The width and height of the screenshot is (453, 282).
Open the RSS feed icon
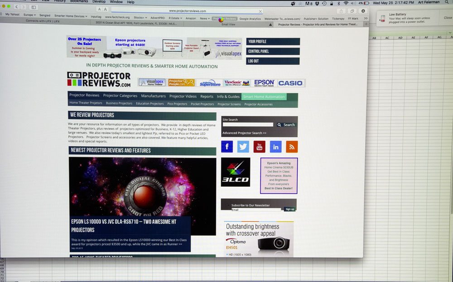click(x=292, y=147)
